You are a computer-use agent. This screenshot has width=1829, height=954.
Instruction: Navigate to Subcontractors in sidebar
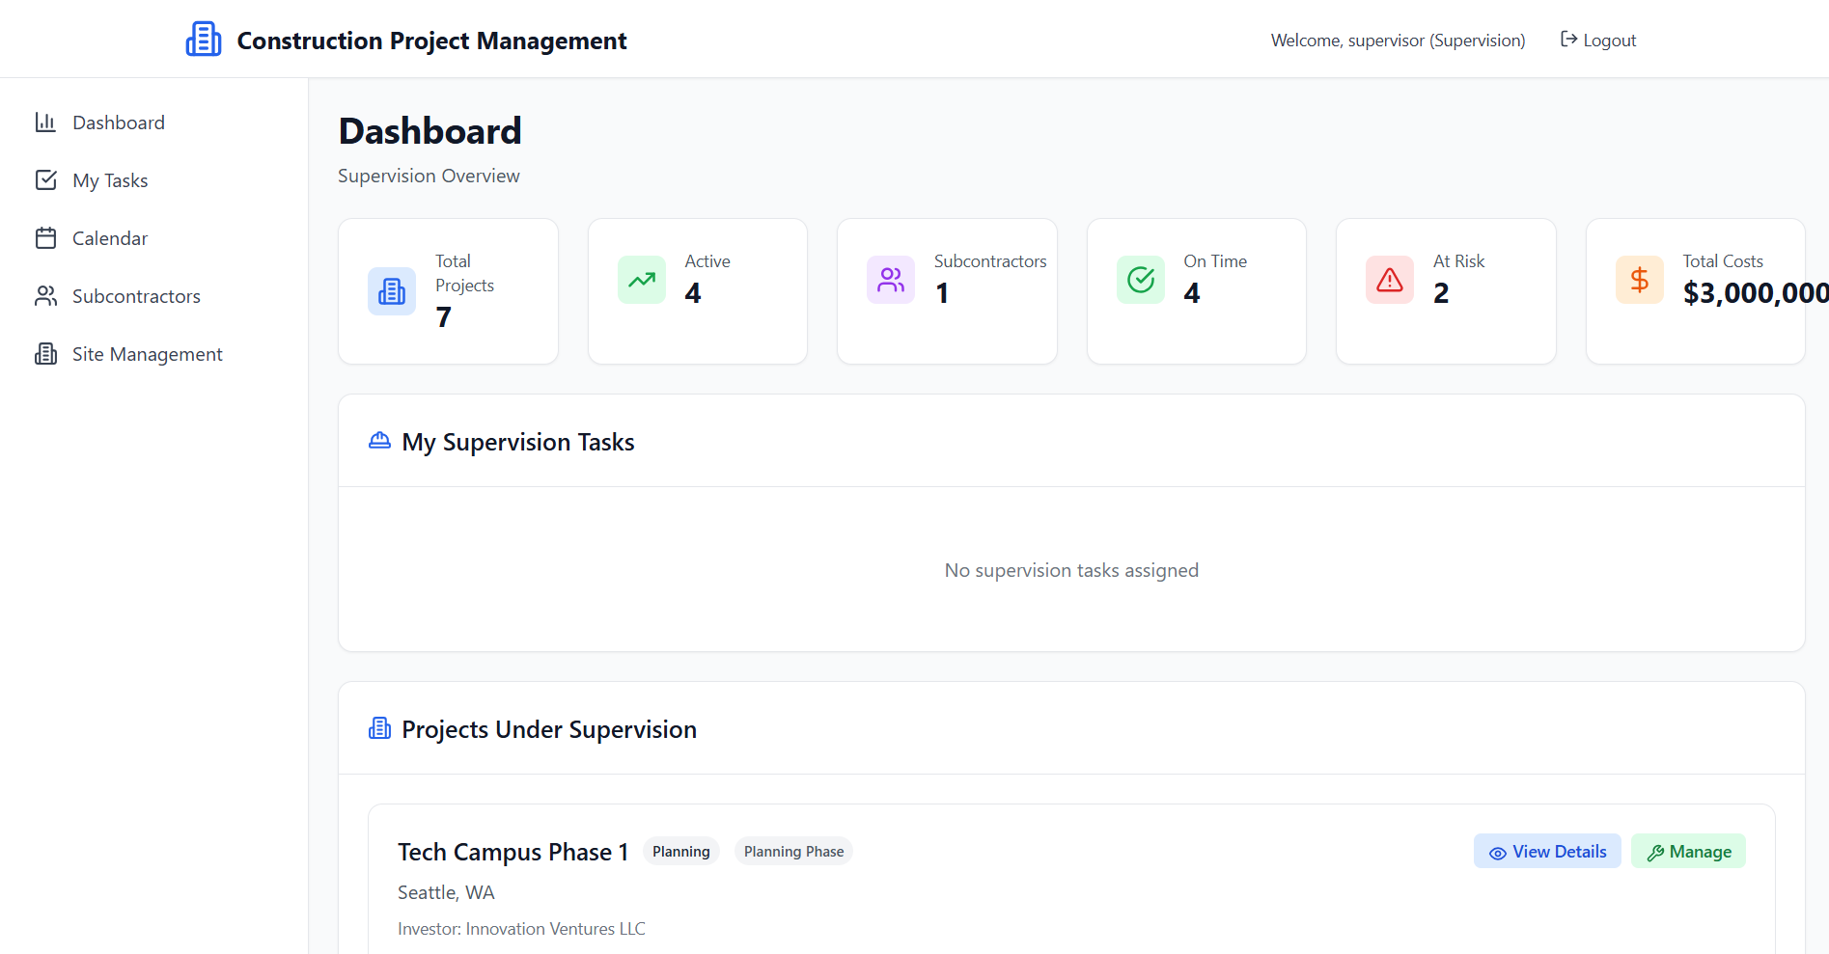pyautogui.click(x=136, y=296)
